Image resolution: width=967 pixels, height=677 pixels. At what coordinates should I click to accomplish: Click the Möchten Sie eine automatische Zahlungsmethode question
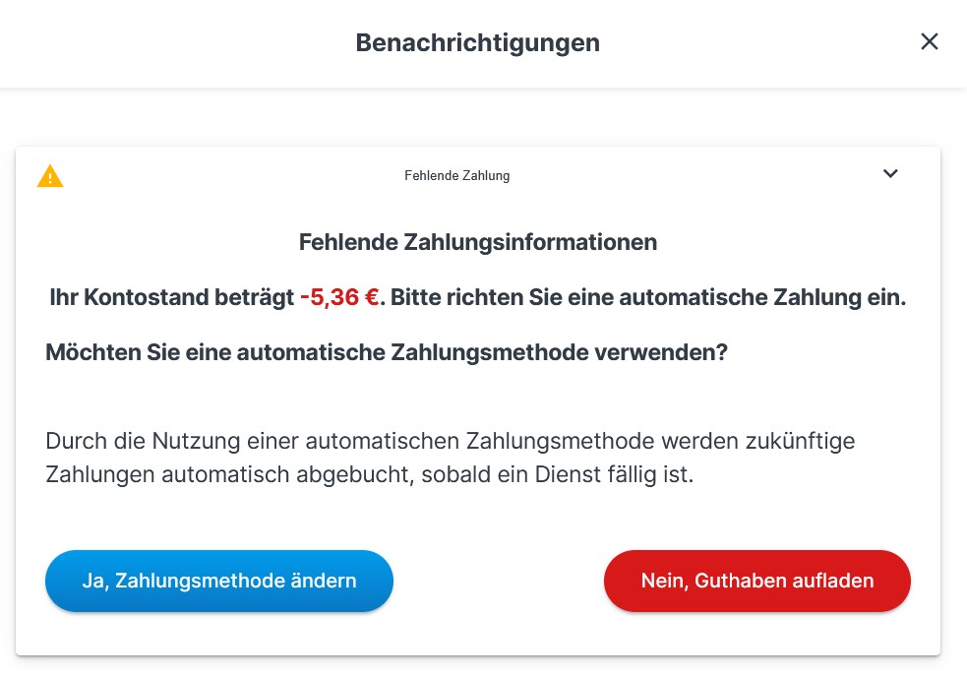pos(386,351)
